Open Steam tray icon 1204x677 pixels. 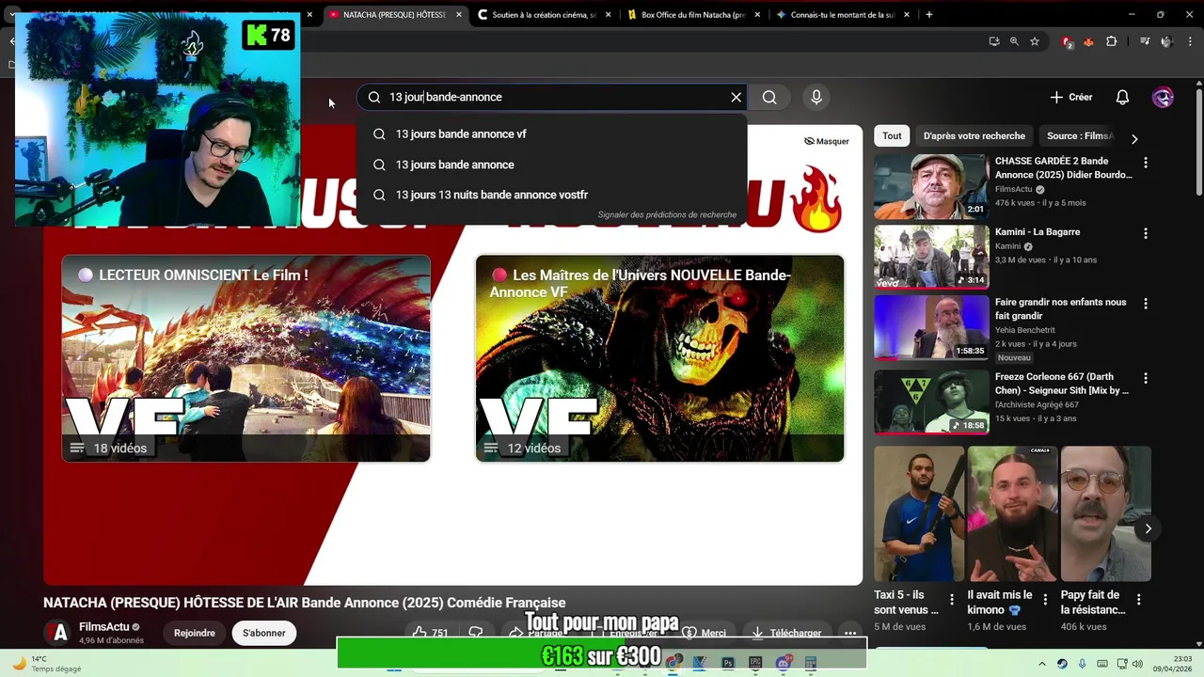coord(1062,664)
